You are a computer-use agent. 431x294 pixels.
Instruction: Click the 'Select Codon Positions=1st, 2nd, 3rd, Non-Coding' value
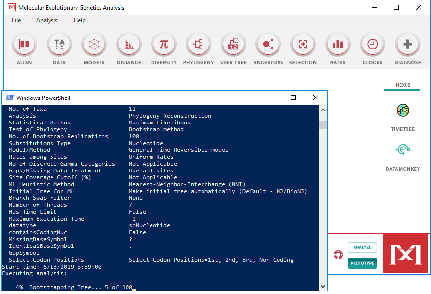pos(211,260)
